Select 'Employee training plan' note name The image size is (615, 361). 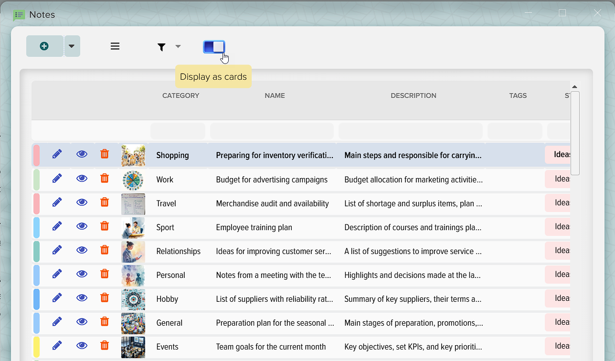click(254, 227)
